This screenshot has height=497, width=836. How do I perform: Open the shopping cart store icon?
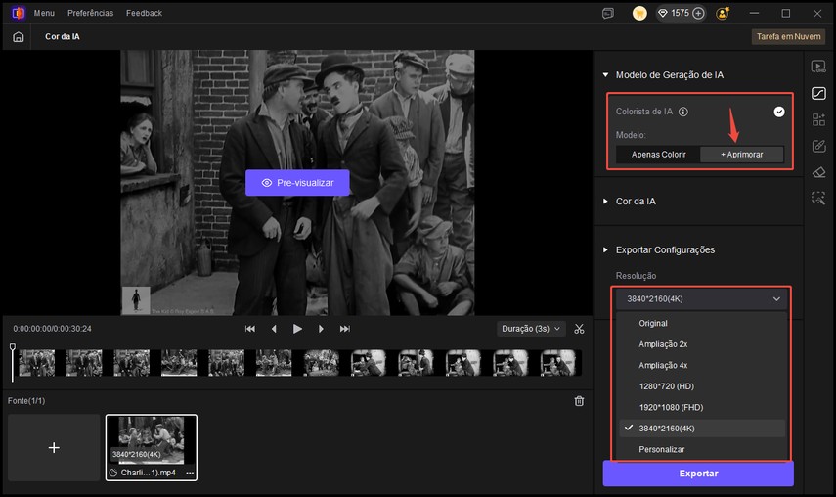pos(639,14)
